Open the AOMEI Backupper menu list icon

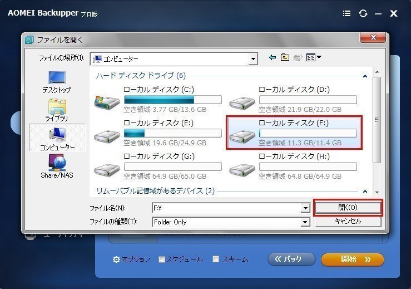(x=347, y=13)
